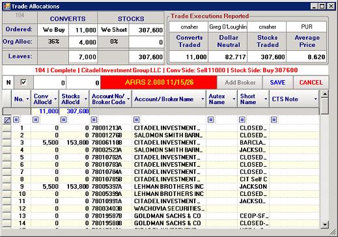Image resolution: width=338 pixels, height=237 pixels.
Task: Click the Trade Allocations title bar icon
Action: [7, 7]
